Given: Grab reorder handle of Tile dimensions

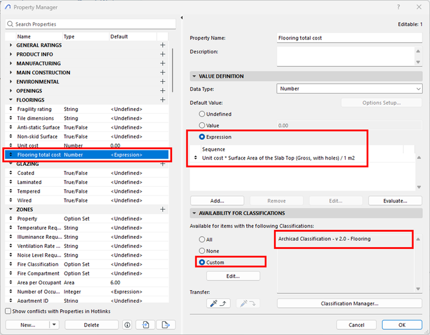Looking at the screenshot, I should (x=11, y=118).
